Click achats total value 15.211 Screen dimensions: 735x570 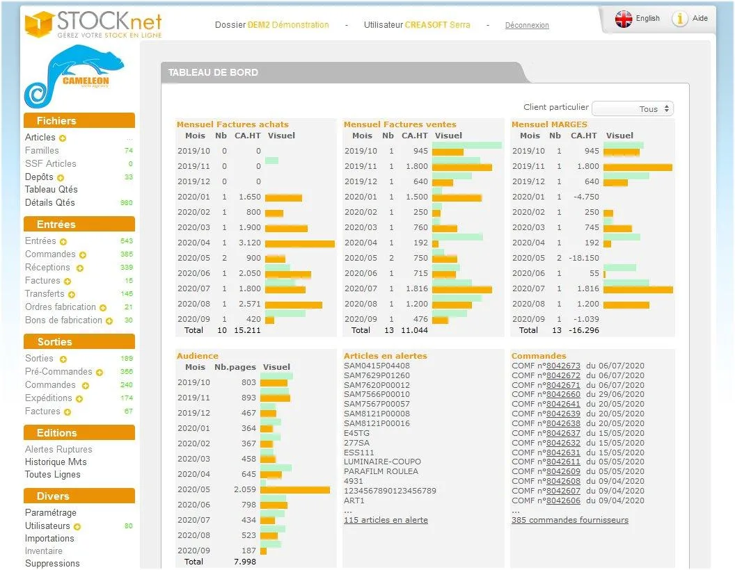point(247,330)
